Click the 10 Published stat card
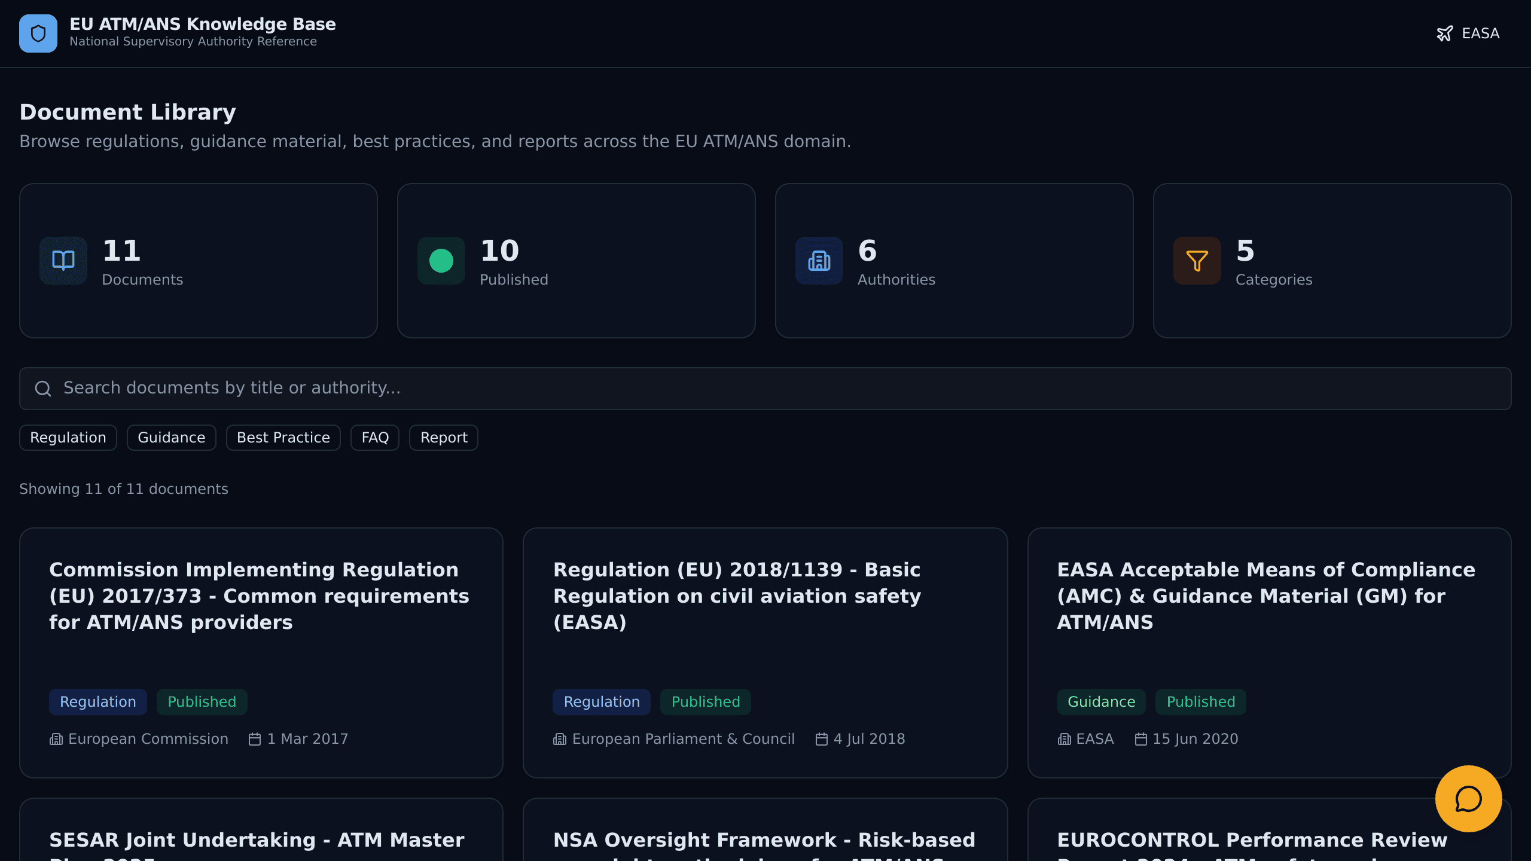The image size is (1531, 861). (577, 261)
